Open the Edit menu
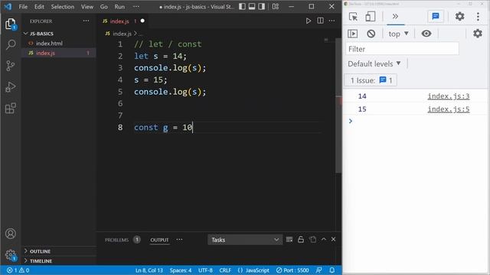Image resolution: width=490 pixels, height=275 pixels. [x=39, y=7]
